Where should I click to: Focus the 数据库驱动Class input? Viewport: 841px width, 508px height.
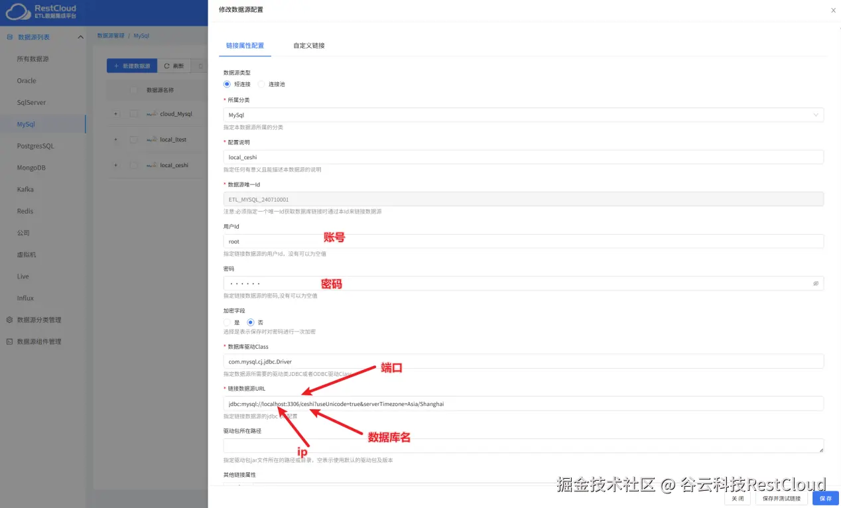[x=523, y=361]
